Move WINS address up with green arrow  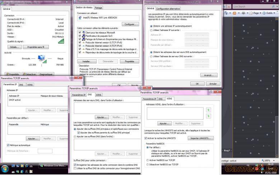209,110
